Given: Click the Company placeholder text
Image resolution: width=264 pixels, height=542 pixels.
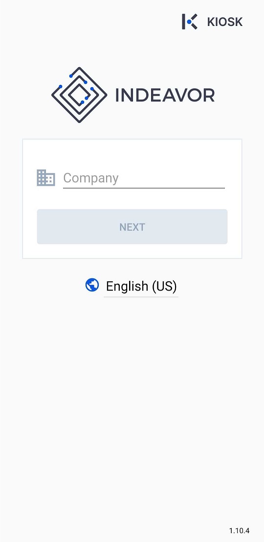Looking at the screenshot, I should [91, 178].
